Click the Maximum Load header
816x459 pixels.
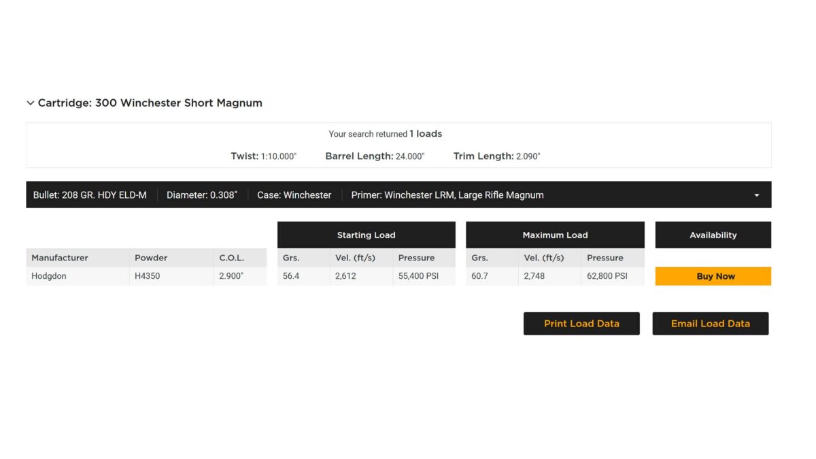[x=555, y=235]
